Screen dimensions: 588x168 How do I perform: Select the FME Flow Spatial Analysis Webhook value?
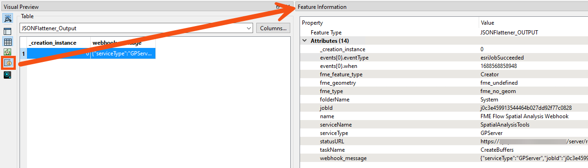point(524,116)
